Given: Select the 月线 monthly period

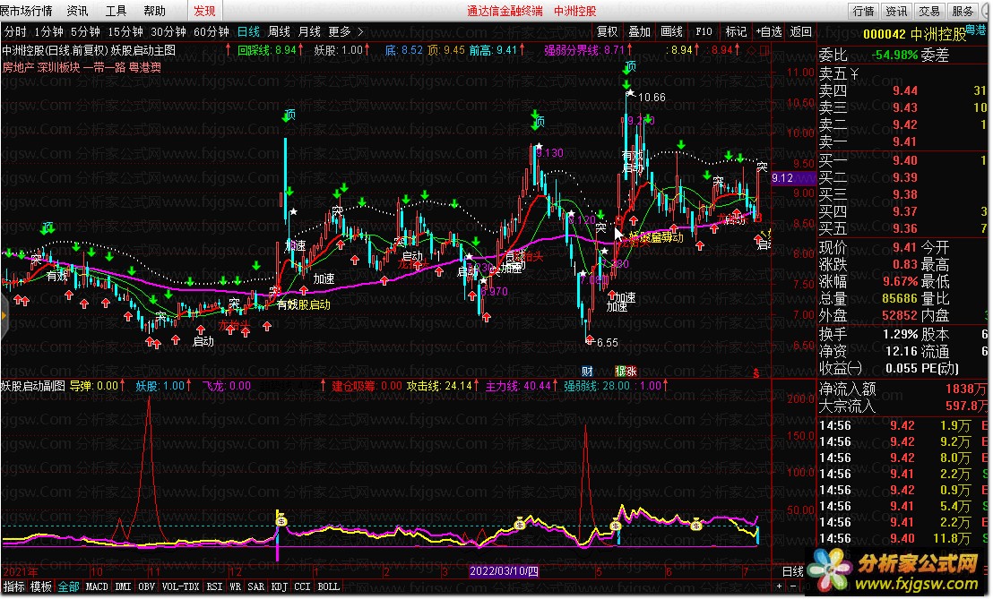Looking at the screenshot, I should pos(309,31).
